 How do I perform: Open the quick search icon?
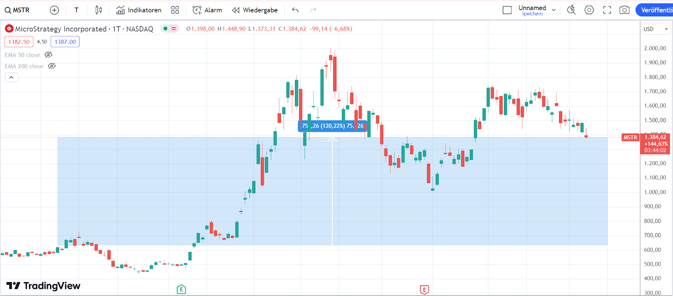click(571, 10)
